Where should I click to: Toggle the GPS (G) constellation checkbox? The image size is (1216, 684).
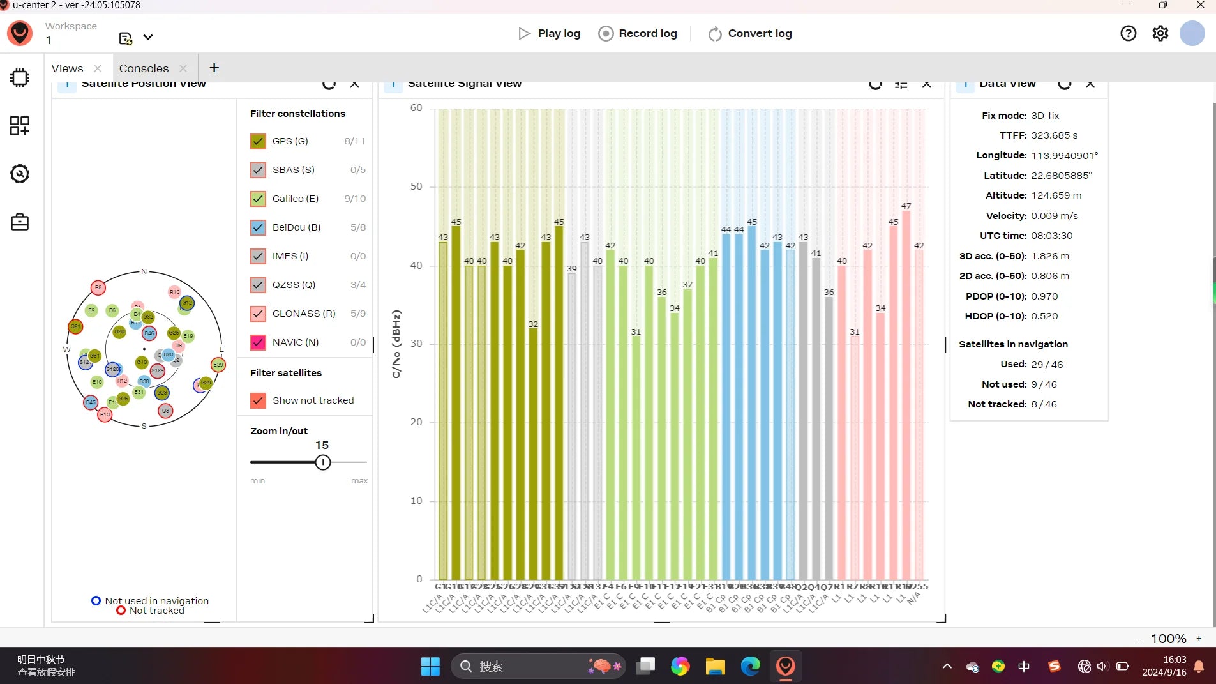point(258,141)
